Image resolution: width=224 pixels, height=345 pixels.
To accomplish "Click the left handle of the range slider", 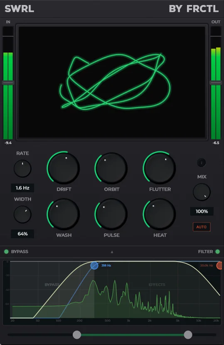I will [77, 335].
